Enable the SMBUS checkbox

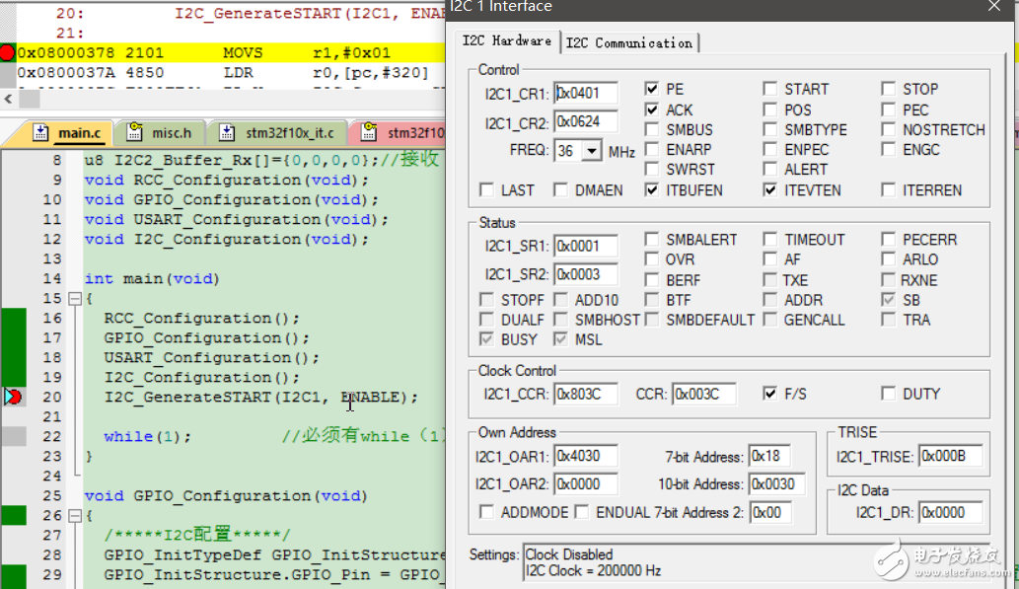(652, 129)
